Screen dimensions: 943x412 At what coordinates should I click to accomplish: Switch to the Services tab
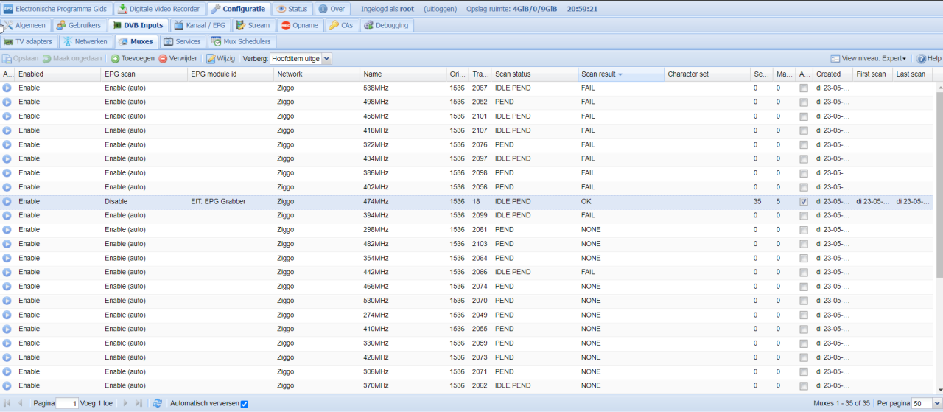pyautogui.click(x=181, y=41)
